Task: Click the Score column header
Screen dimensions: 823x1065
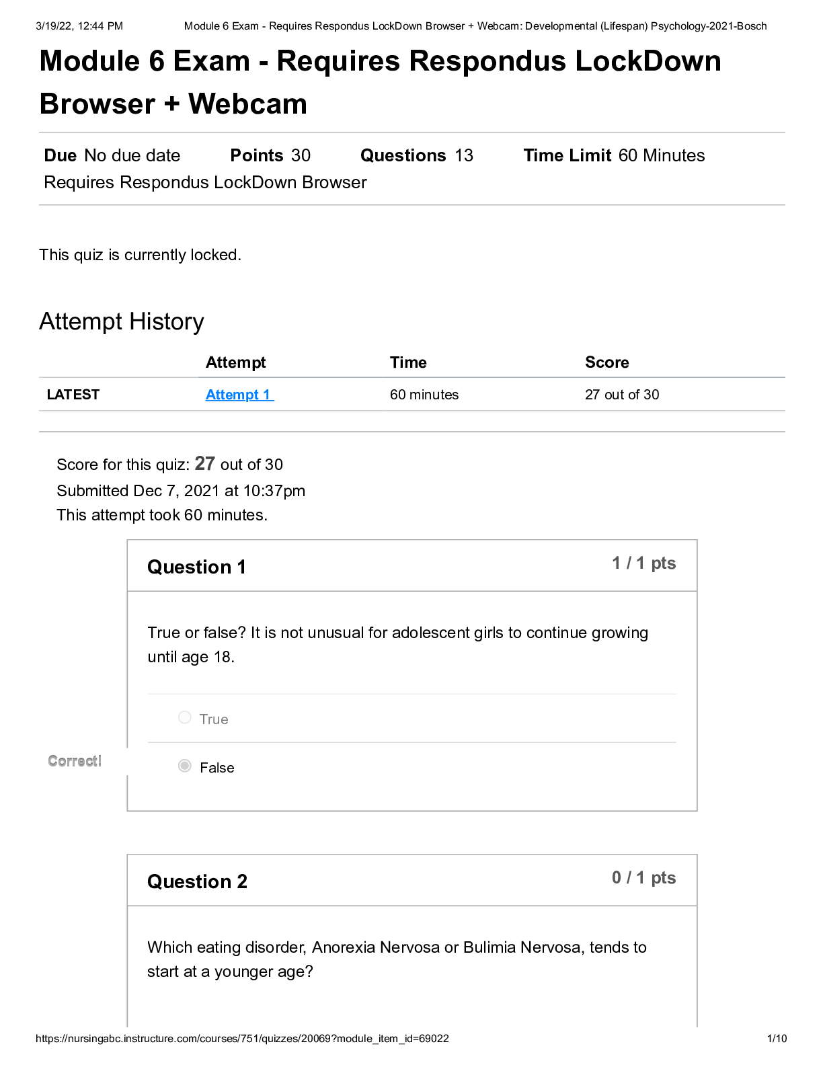Action: point(606,362)
